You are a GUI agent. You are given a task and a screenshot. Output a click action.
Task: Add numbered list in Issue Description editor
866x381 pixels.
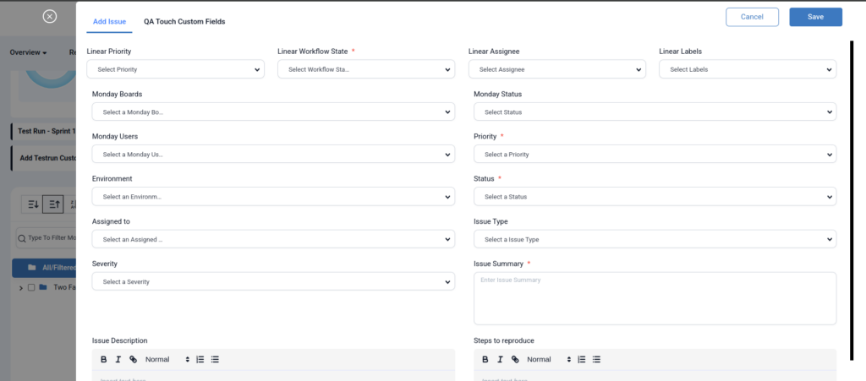coord(200,360)
